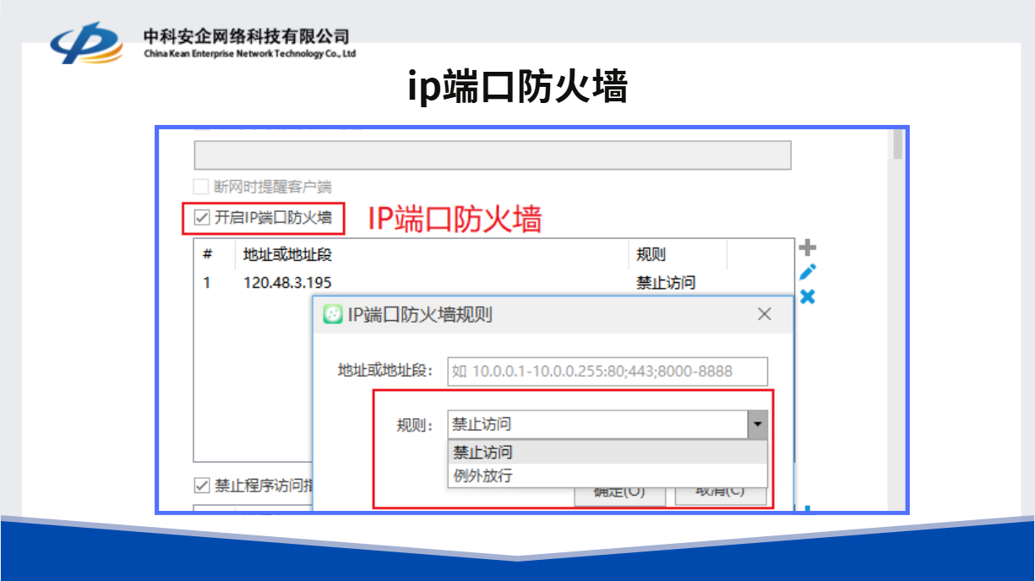Click the green icon in dialog title bar

(333, 315)
